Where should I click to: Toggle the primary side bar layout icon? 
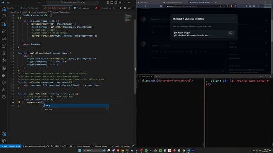pyautogui.click(x=108, y=3)
